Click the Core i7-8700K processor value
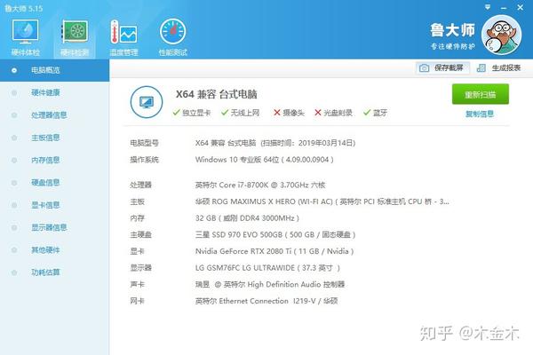Image resolution: width=533 pixels, height=355 pixels. 260,185
